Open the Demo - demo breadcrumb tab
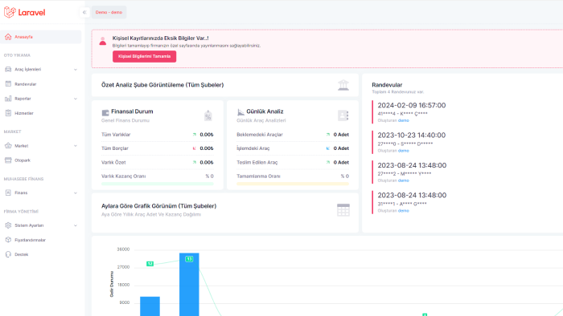The width and height of the screenshot is (563, 316). 109,12
